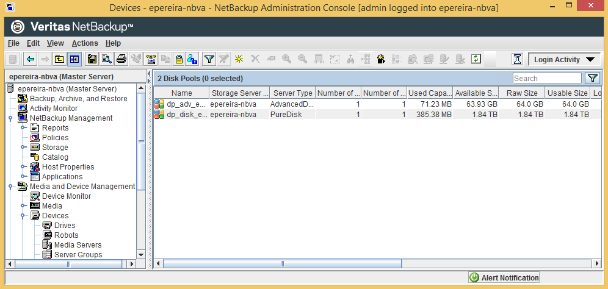Click the hourglass activity icon
This screenshot has height=289, width=608.
pyautogui.click(x=518, y=59)
